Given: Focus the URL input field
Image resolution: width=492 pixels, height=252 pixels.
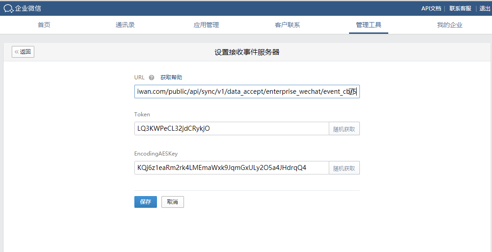Looking at the screenshot, I should (x=247, y=92).
